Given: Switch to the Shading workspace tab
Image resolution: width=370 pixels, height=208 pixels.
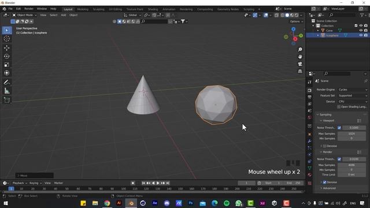Looking at the screenshot, I should click(153, 9).
